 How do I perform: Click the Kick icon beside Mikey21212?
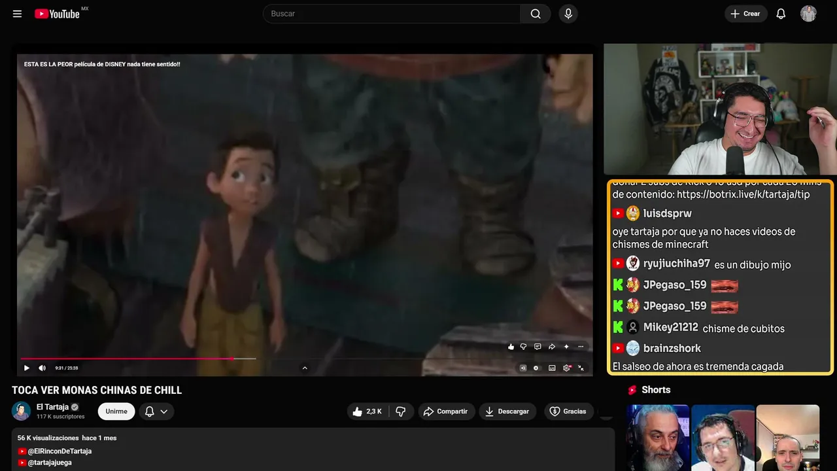pyautogui.click(x=618, y=327)
